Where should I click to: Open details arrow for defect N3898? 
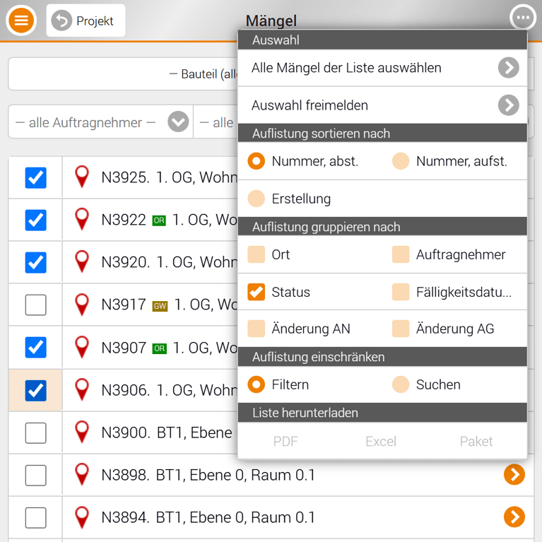click(514, 475)
